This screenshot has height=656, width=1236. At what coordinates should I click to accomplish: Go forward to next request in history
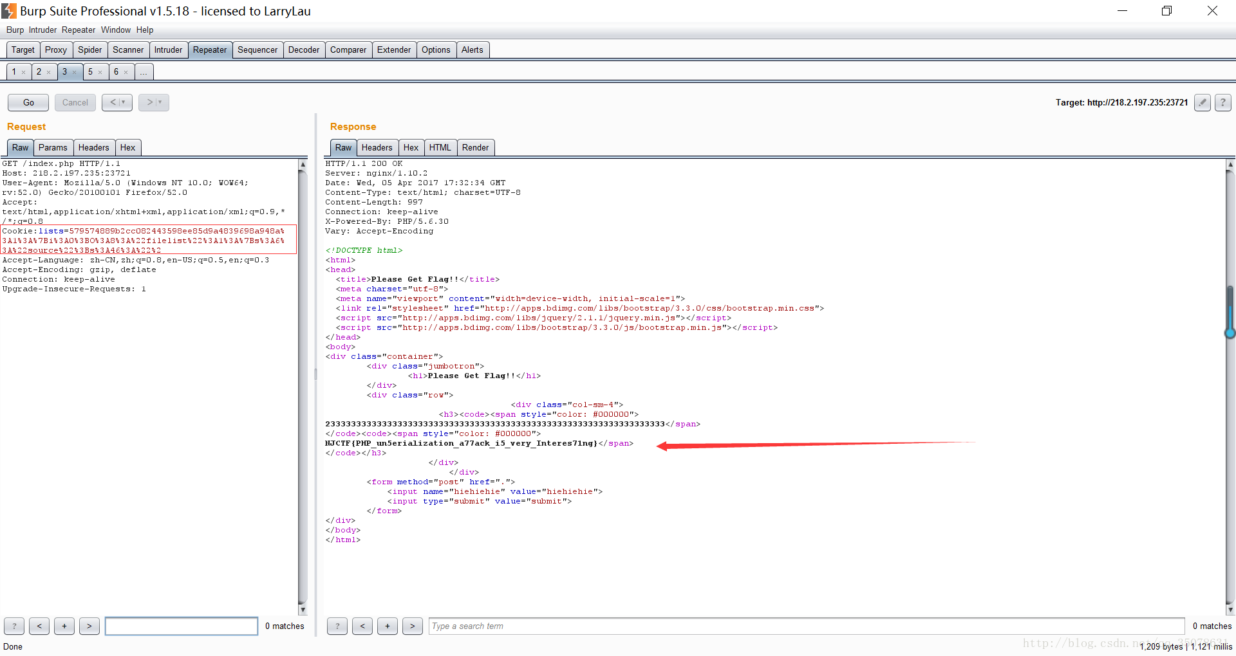click(154, 102)
